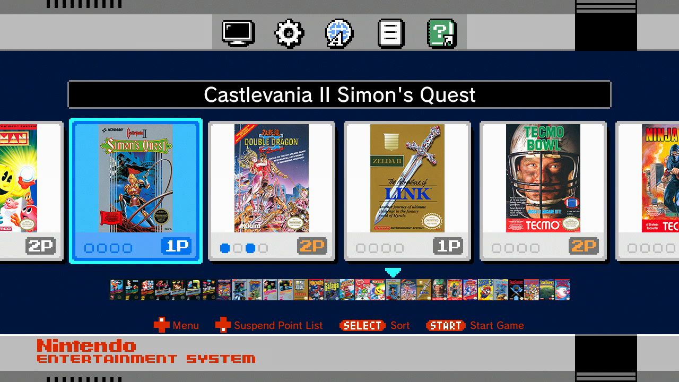Click the START button for Start Game
679x382 pixels.
(445, 325)
